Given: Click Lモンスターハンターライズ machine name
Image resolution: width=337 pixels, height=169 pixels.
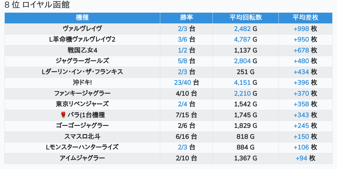Looking at the screenshot, I should [82, 147].
